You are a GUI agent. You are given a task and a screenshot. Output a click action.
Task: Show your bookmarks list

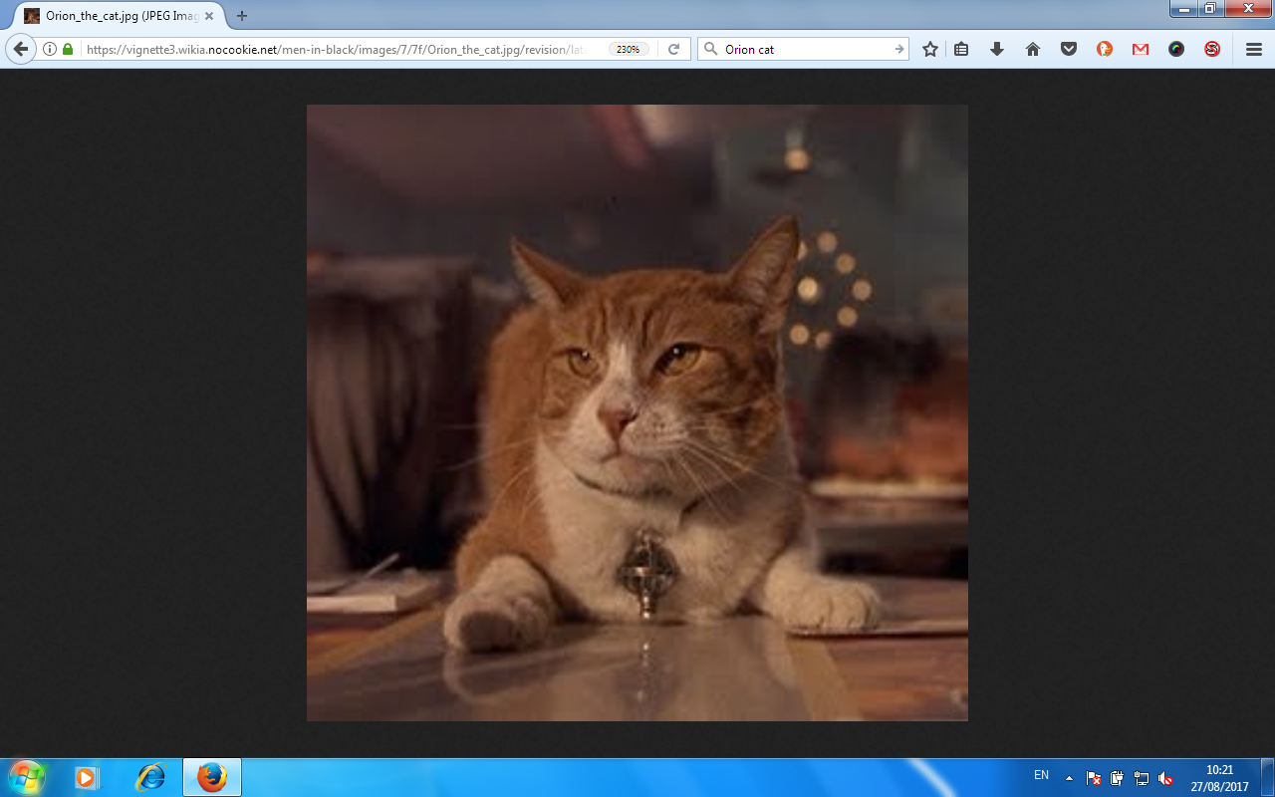tap(961, 49)
